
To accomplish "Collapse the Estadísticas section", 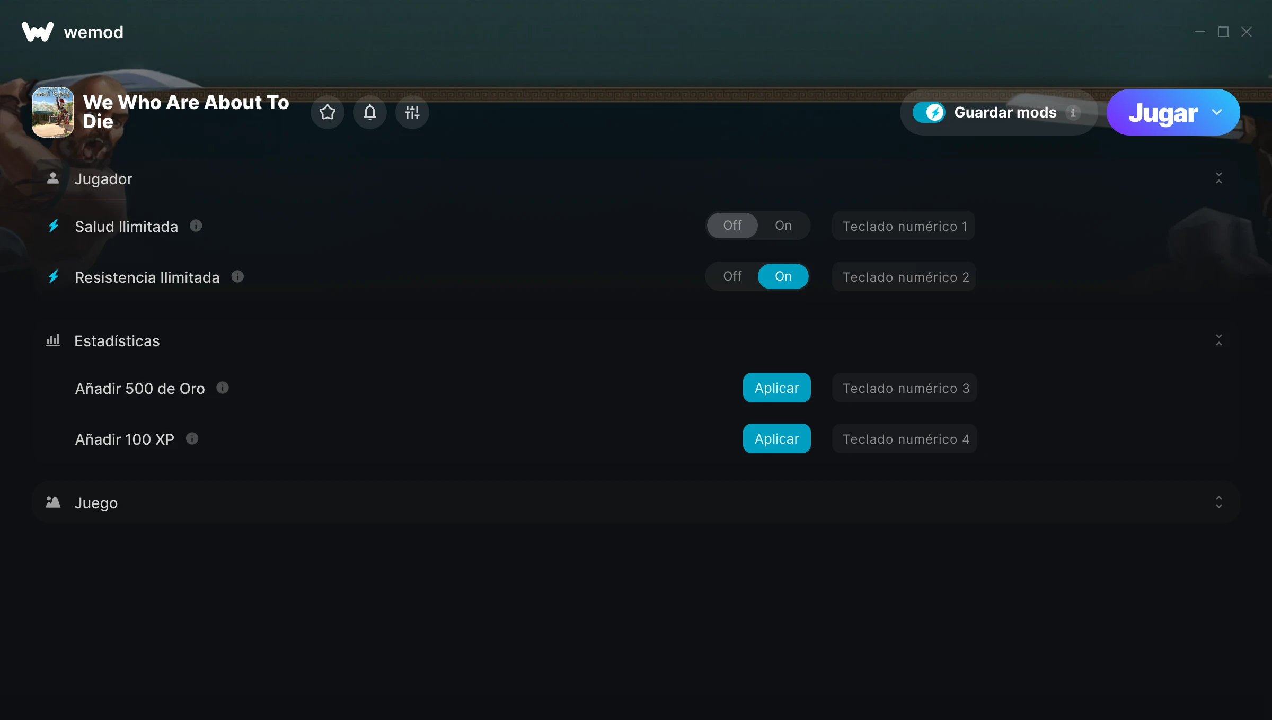I will tap(1218, 340).
